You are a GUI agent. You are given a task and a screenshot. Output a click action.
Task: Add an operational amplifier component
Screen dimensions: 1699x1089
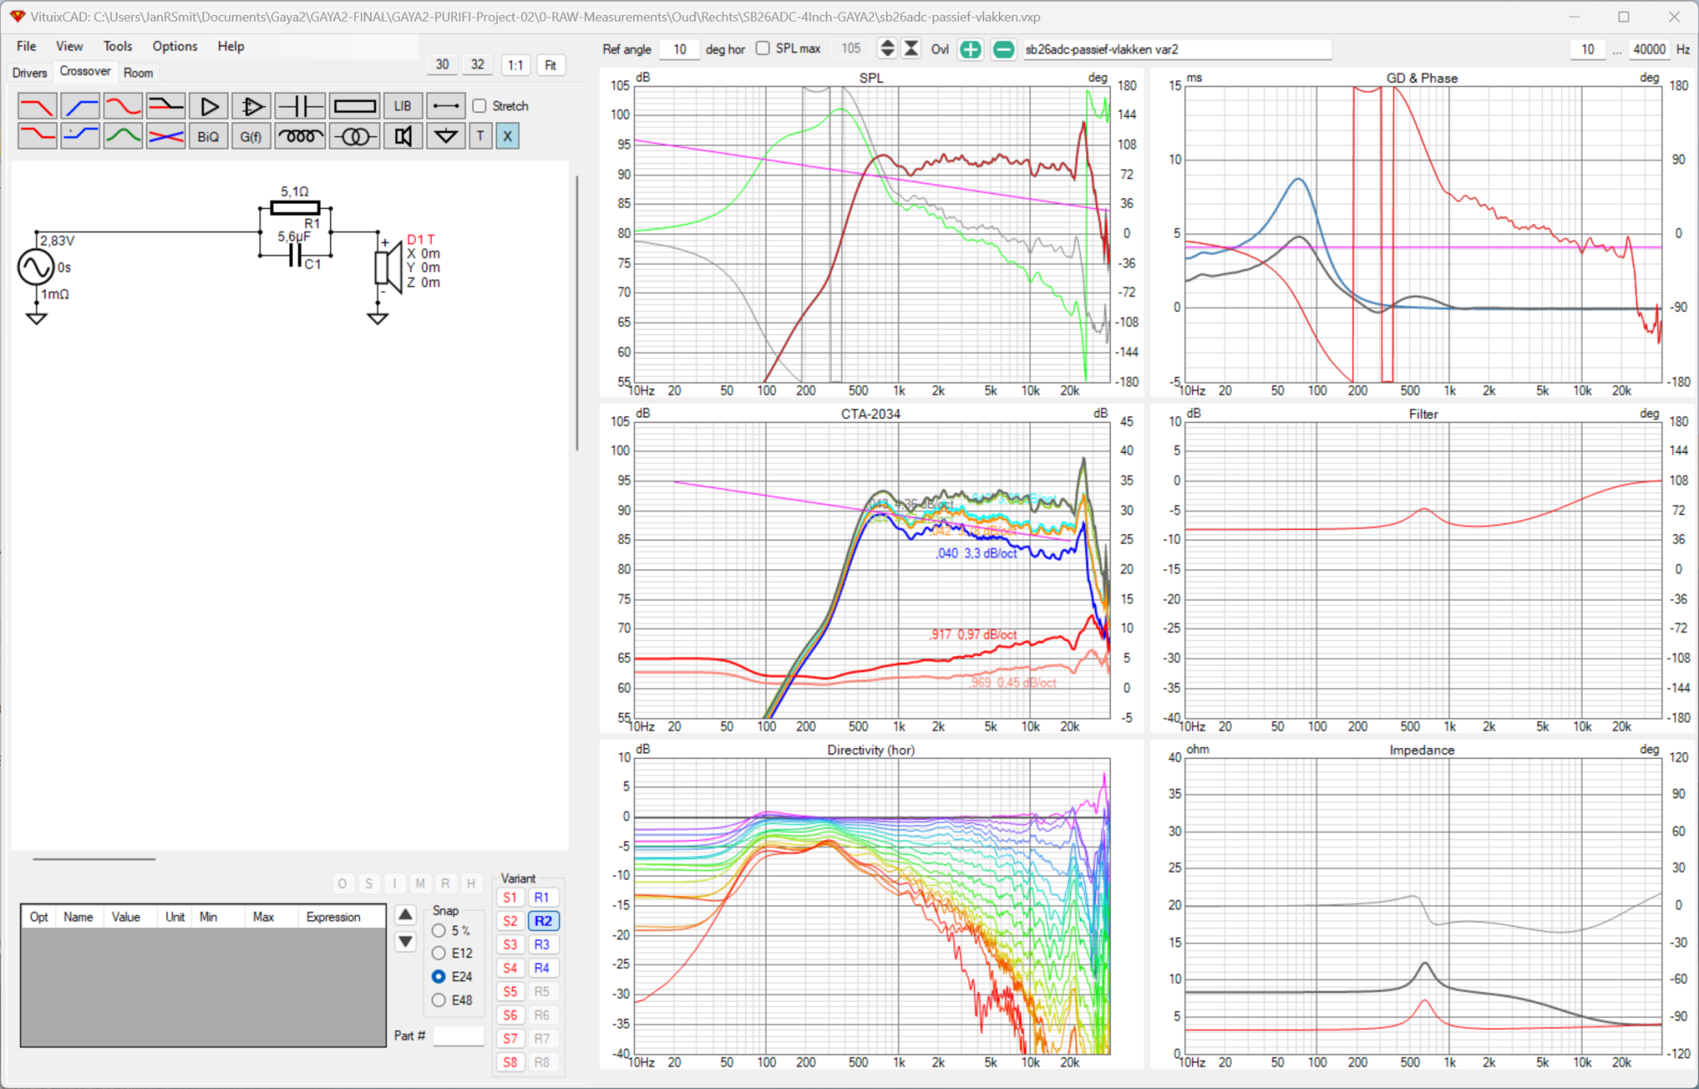click(251, 106)
